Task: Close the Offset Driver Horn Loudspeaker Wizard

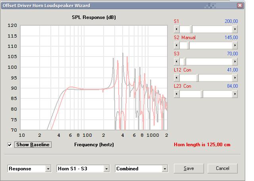Action: click(240, 6)
